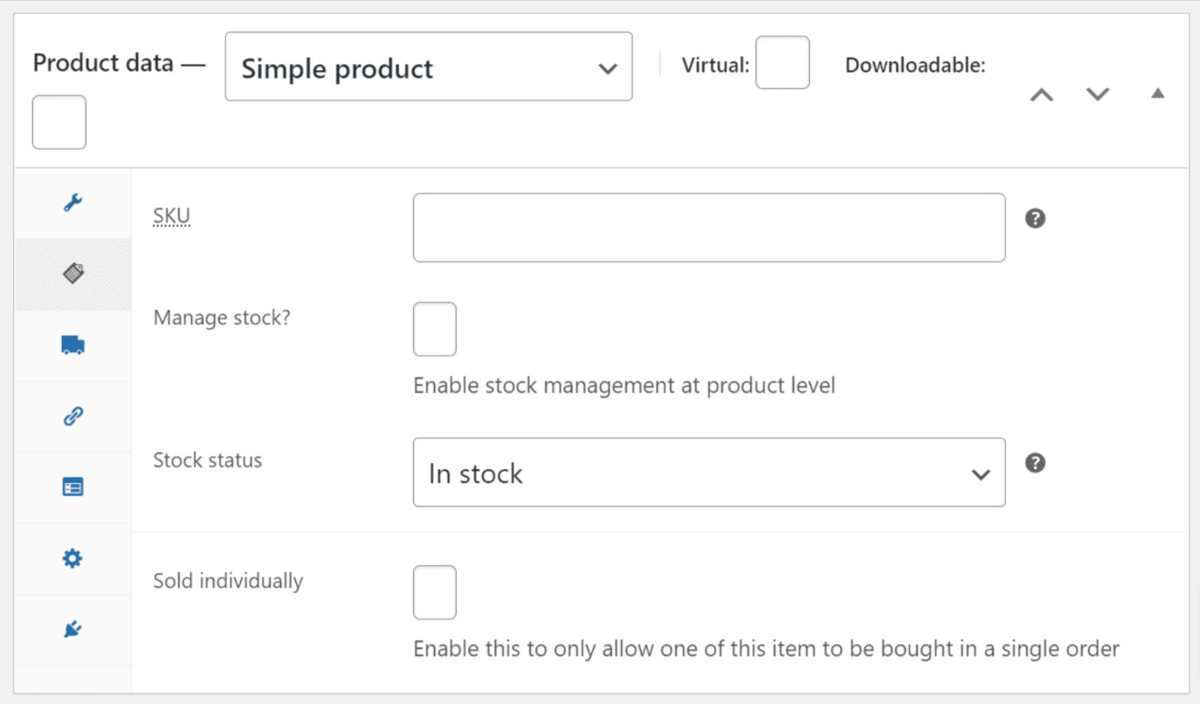Check the Manage stock checkbox
This screenshot has height=704, width=1200.
click(x=434, y=329)
